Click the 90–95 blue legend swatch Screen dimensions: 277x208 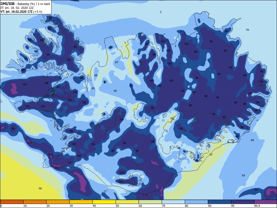tap(220, 202)
